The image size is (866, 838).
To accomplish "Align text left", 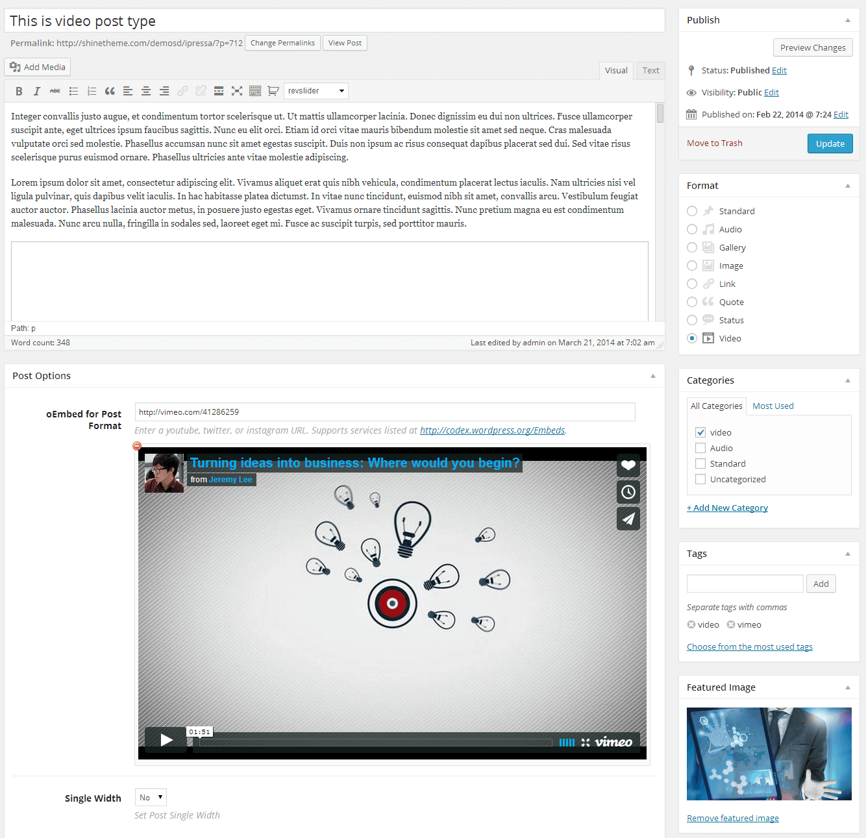I will click(x=128, y=91).
